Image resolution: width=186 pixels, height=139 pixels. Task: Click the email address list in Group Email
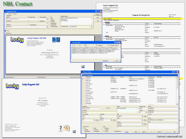pyautogui.click(x=96, y=53)
